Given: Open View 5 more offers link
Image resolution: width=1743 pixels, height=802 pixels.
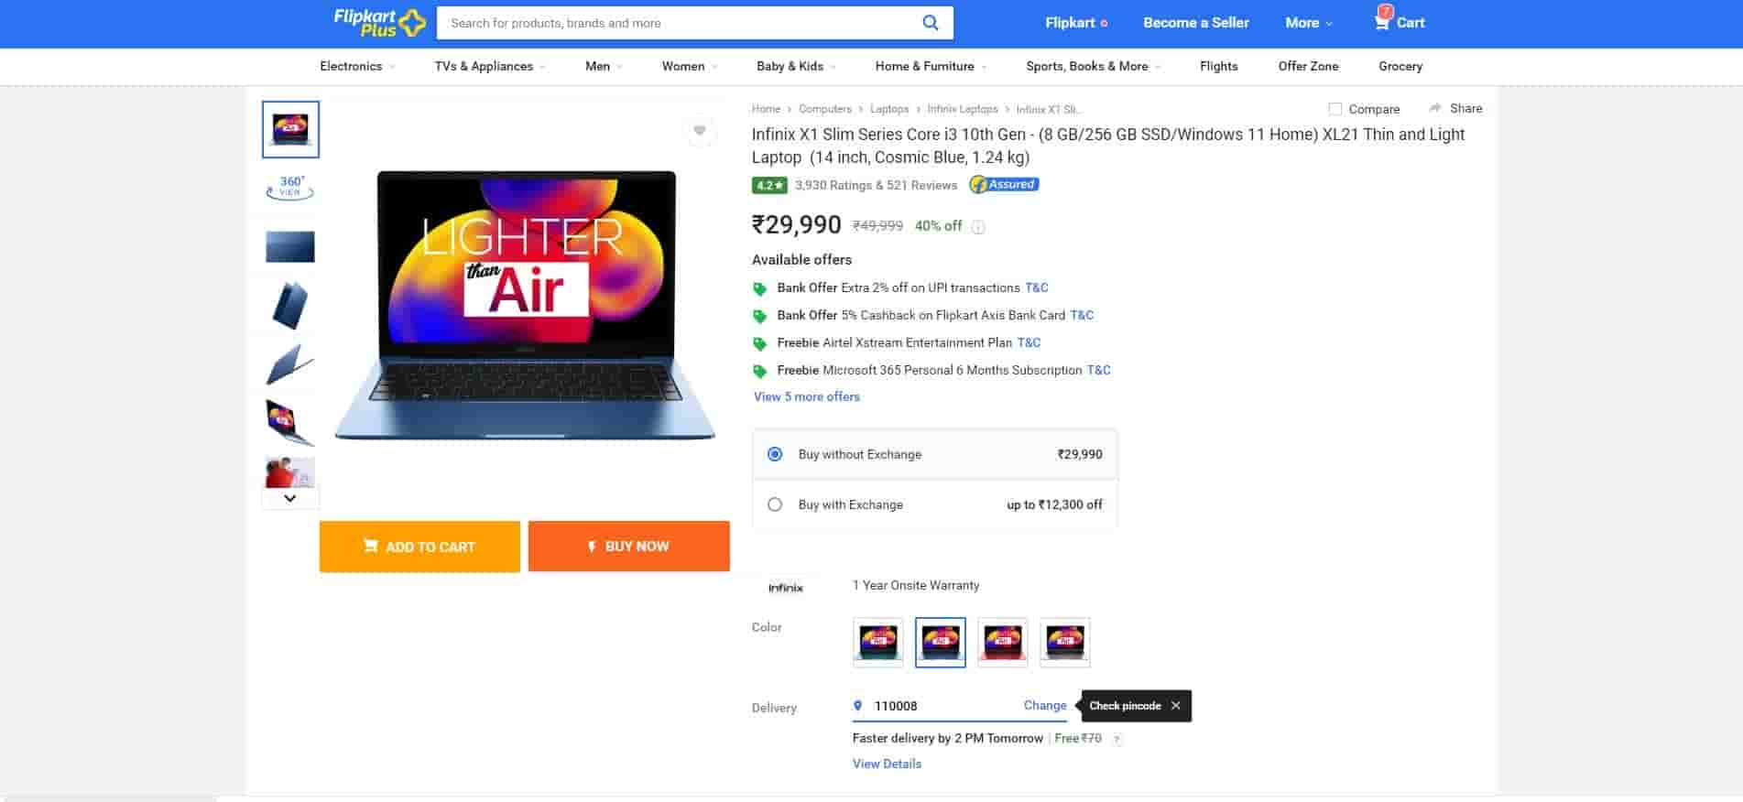Looking at the screenshot, I should 806,396.
